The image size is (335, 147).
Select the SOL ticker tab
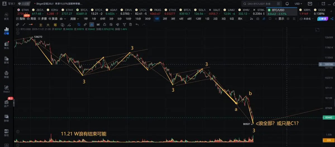click(200, 12)
